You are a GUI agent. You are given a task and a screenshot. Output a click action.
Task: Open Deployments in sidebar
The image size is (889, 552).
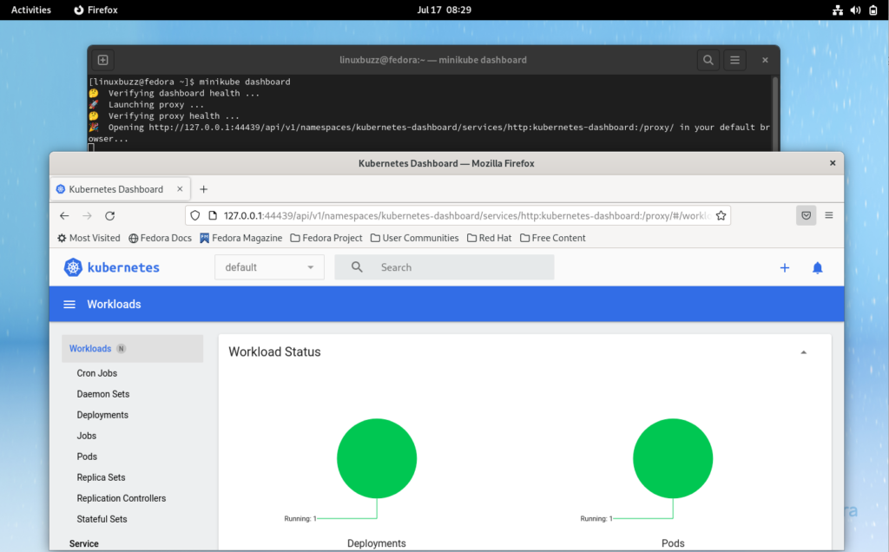pyautogui.click(x=102, y=415)
